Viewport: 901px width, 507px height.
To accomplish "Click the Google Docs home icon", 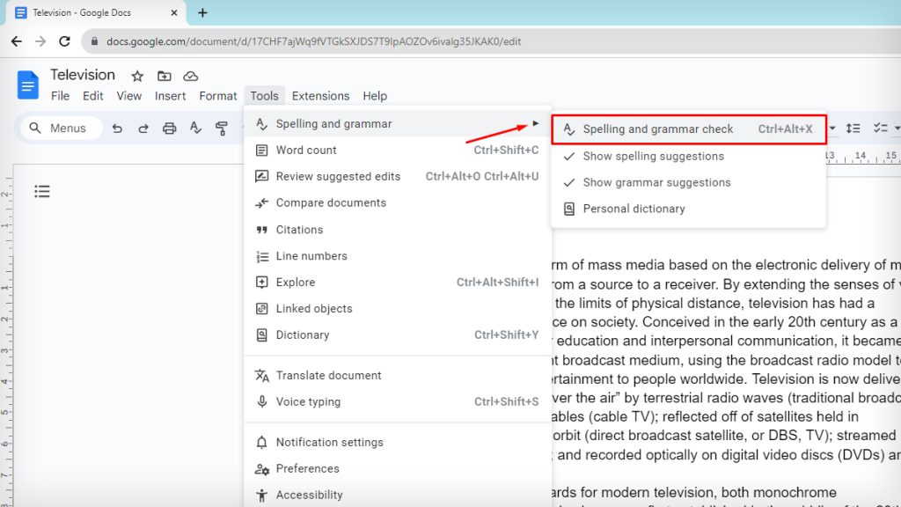I will (x=27, y=84).
